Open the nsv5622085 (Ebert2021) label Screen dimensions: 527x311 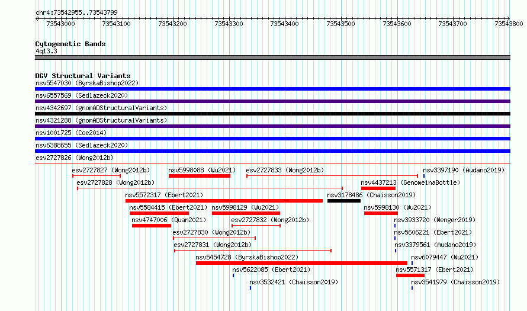(x=271, y=270)
